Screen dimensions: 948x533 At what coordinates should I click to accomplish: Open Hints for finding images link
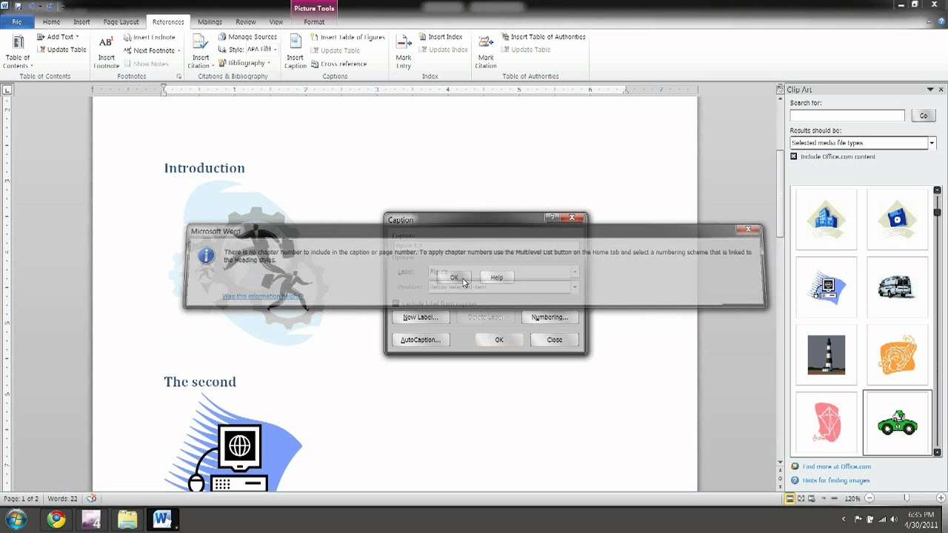835,480
